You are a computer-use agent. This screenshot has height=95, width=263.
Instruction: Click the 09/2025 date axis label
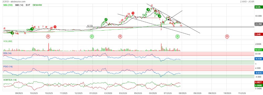[x=19, y=93]
